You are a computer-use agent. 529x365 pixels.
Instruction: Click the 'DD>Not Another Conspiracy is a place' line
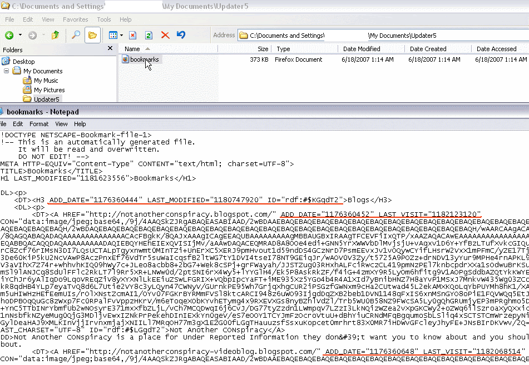click(265, 337)
